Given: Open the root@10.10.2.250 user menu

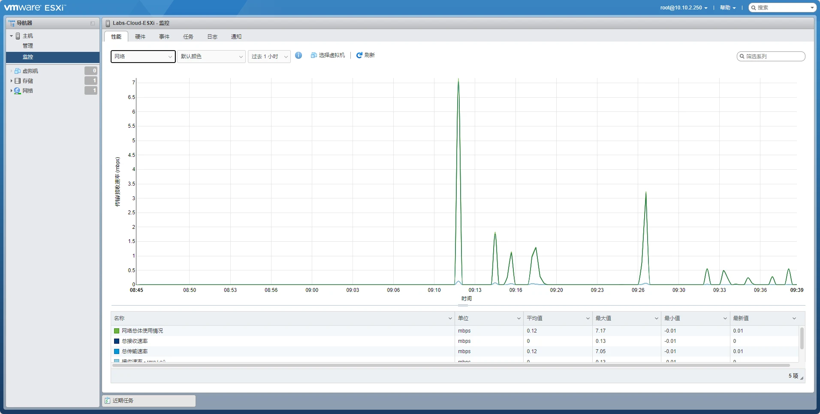Looking at the screenshot, I should (x=684, y=8).
